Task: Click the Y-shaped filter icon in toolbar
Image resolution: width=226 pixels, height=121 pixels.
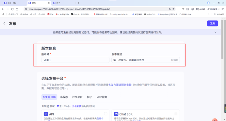Action: pos(183,9)
